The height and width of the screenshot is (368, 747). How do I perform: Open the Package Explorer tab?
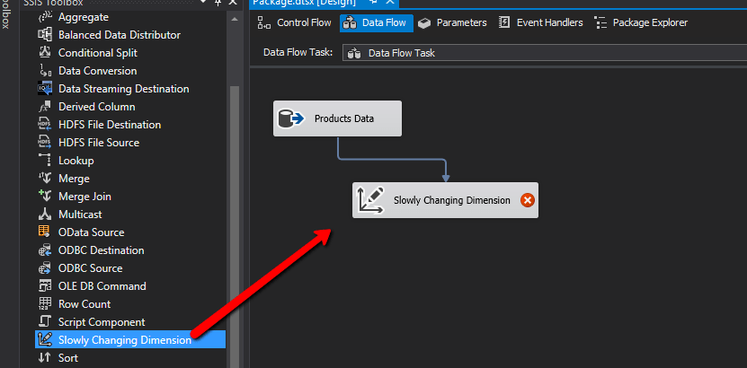pyautogui.click(x=641, y=22)
